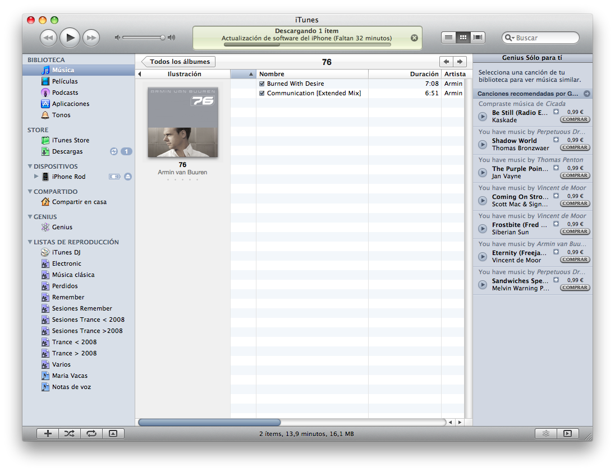Screen dimensions: 615x472
Task: Uncheck Communication [Extended Mix] track
Action: pos(261,93)
